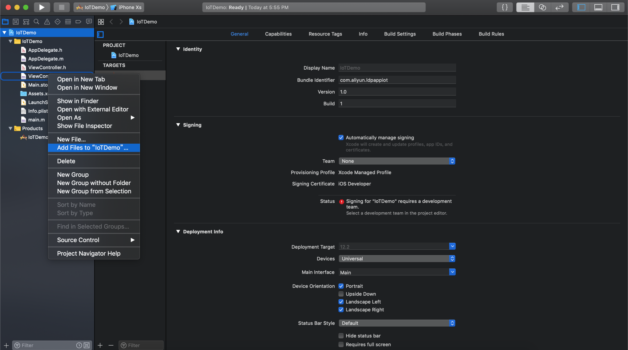Select the Project navigator folder icon

[5, 22]
